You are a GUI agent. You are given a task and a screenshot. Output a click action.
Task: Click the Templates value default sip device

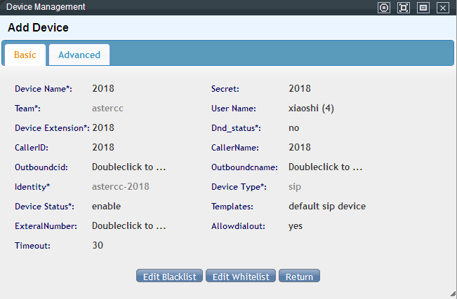(327, 207)
